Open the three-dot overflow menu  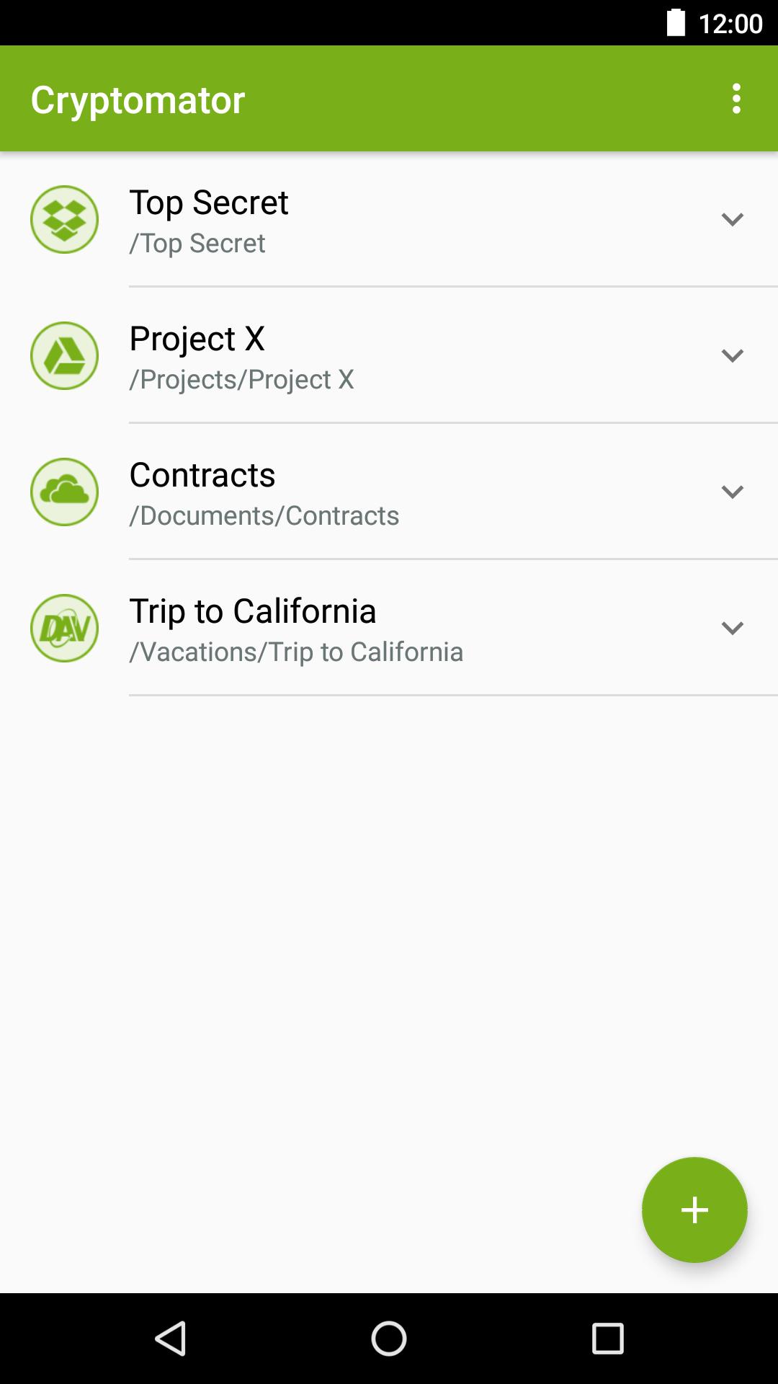coord(736,99)
